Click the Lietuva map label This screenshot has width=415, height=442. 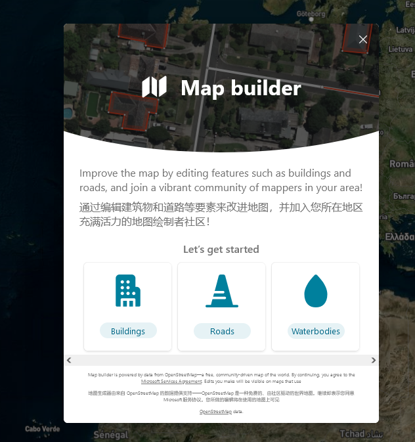[401, 49]
